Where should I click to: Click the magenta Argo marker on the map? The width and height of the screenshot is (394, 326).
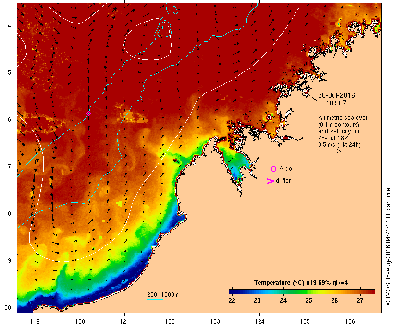(88, 113)
